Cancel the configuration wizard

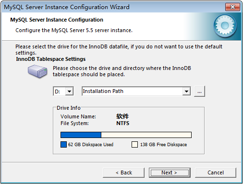click(x=216, y=172)
